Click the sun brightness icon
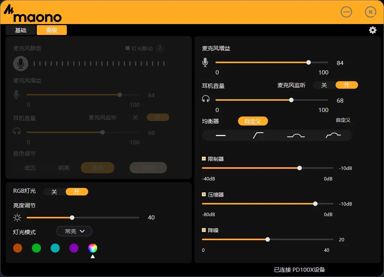The image size is (384, 277). point(17,218)
